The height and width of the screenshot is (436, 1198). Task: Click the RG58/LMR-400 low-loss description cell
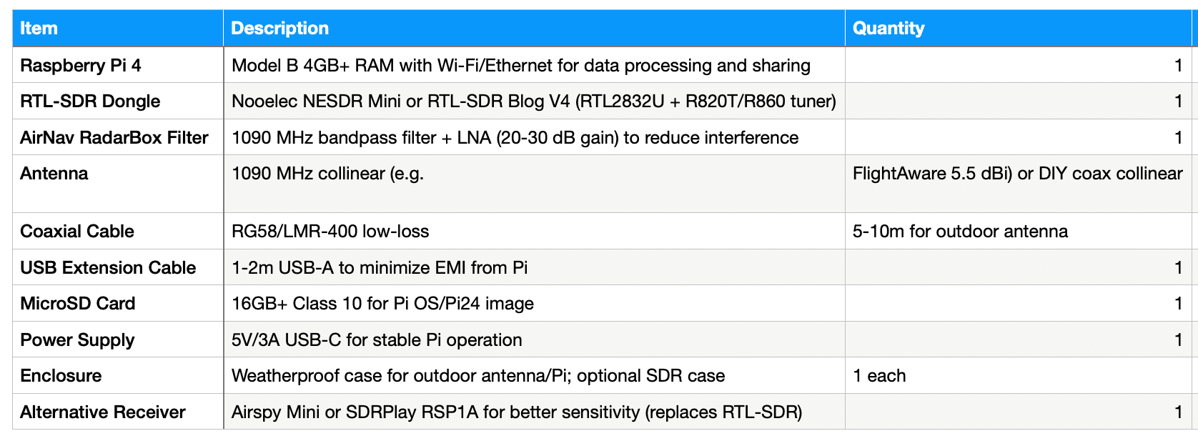(x=330, y=232)
